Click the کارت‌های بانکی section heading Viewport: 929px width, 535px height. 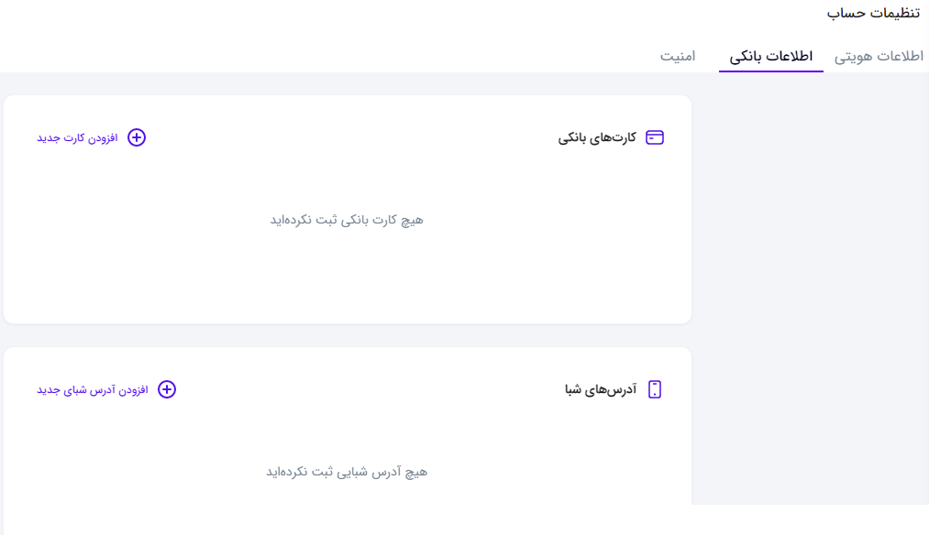pyautogui.click(x=597, y=138)
